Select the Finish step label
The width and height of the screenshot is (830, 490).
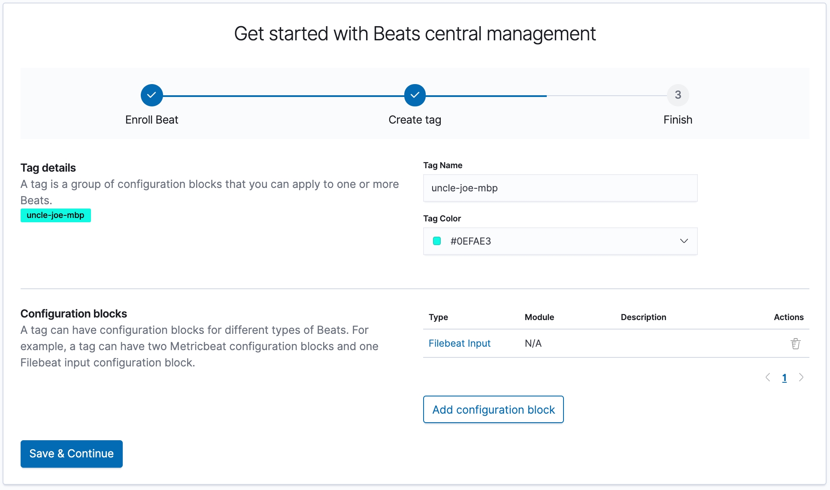click(678, 120)
